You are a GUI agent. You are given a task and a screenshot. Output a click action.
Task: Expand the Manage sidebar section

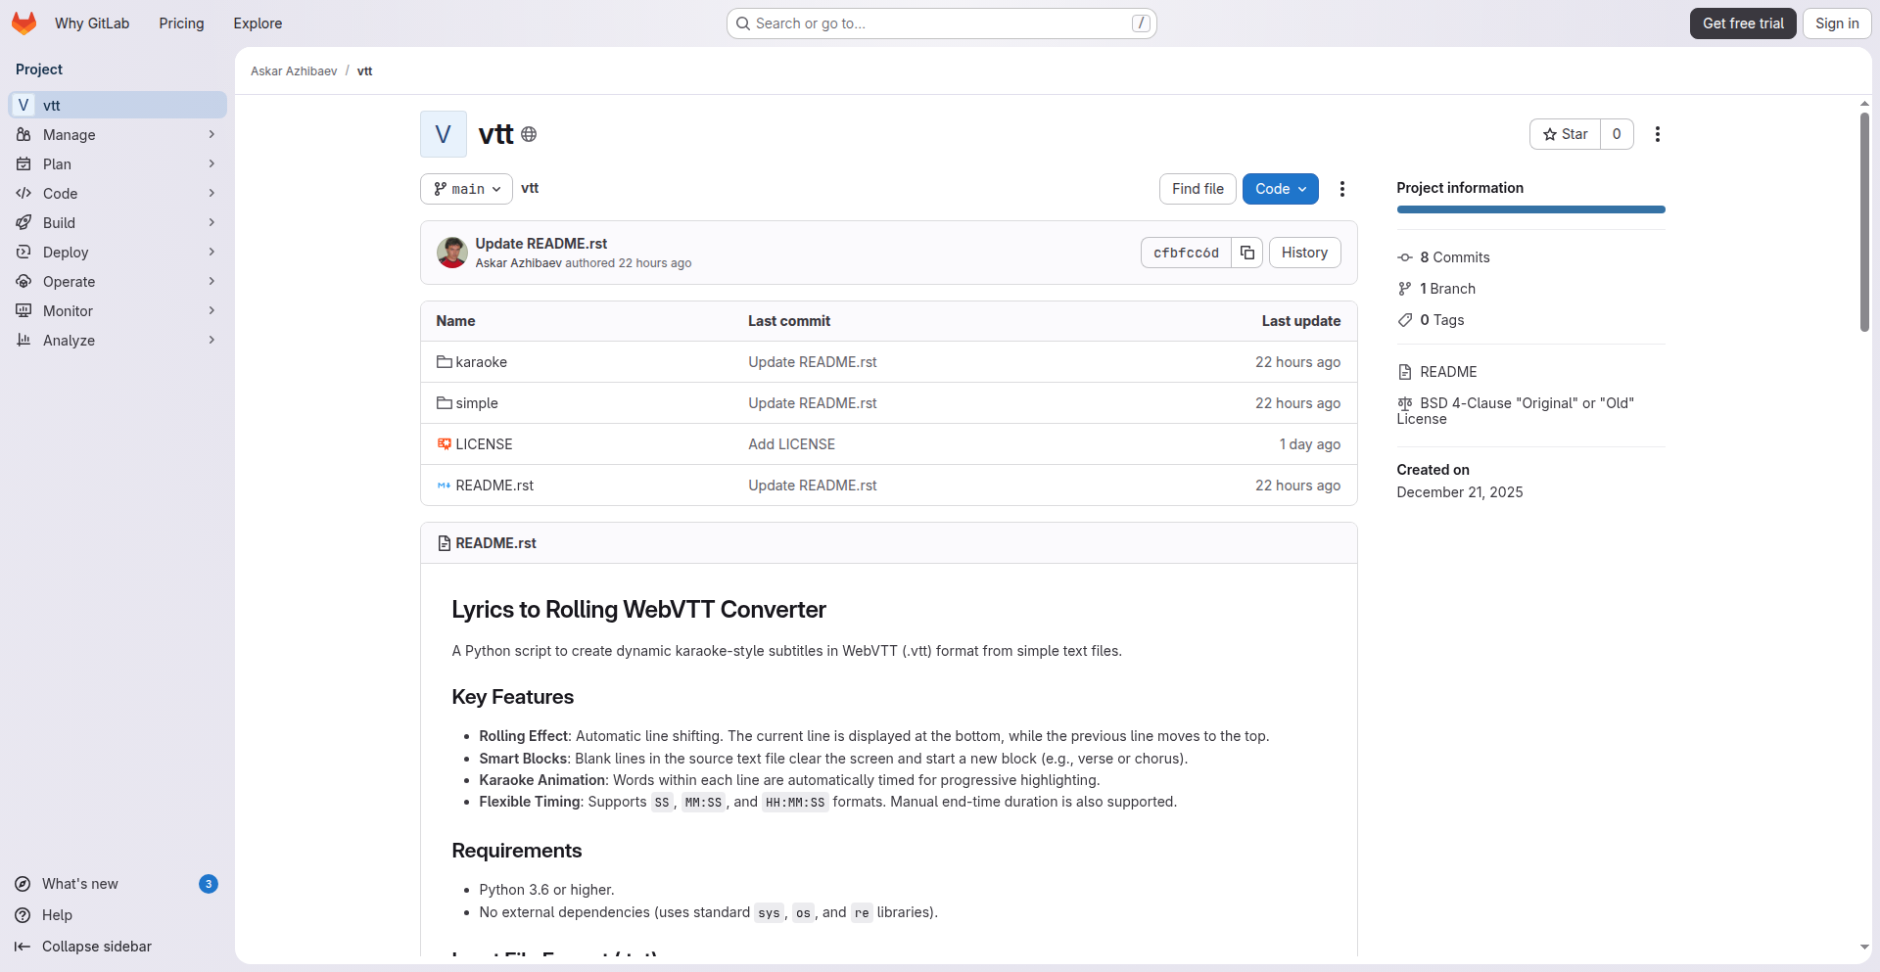(x=211, y=134)
